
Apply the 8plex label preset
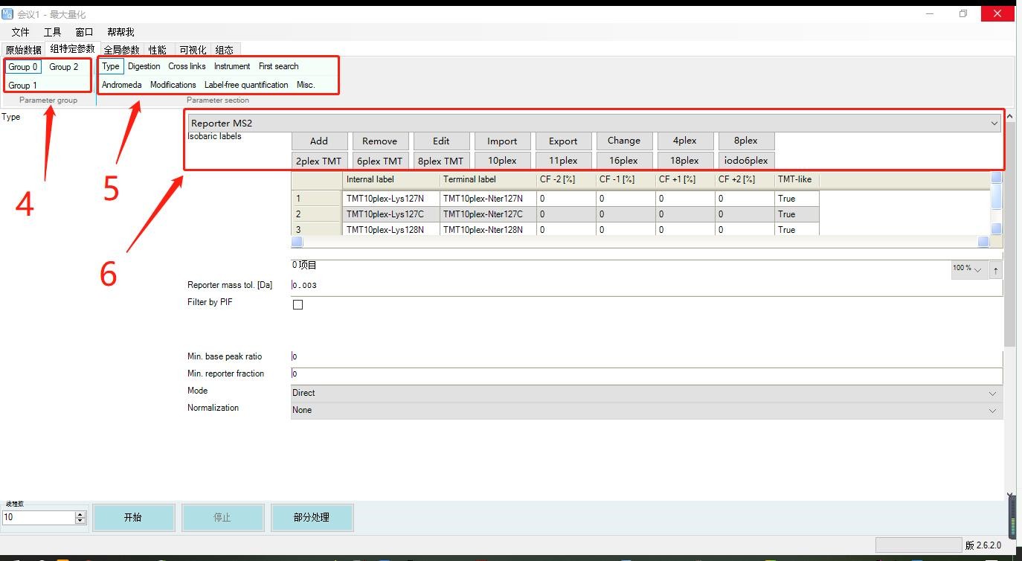[746, 141]
